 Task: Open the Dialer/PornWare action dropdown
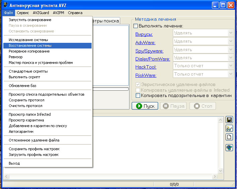click(x=231, y=58)
